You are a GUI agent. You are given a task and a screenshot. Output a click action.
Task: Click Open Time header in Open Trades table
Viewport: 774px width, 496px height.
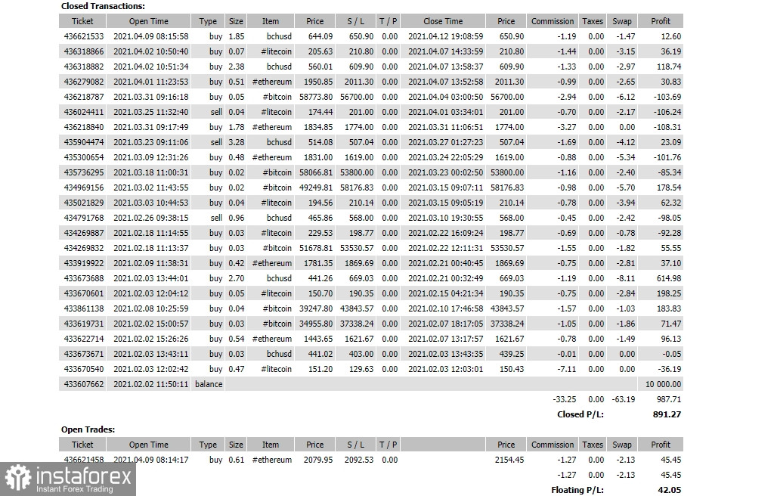tap(148, 445)
